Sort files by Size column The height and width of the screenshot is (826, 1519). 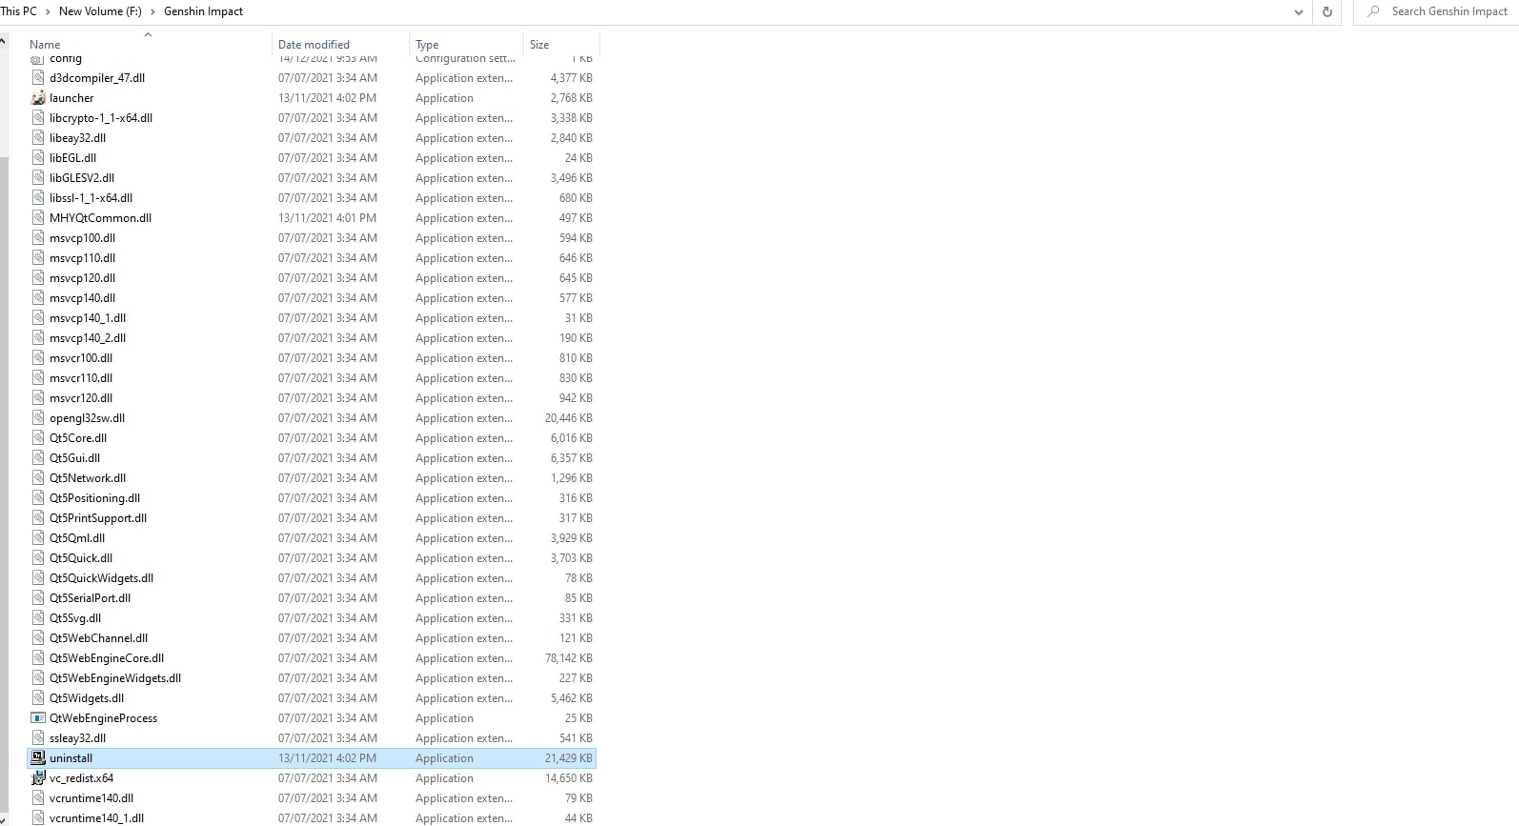[539, 45]
